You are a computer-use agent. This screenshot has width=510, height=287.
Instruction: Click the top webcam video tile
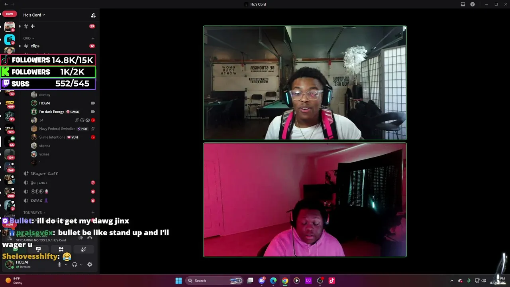[x=305, y=83]
